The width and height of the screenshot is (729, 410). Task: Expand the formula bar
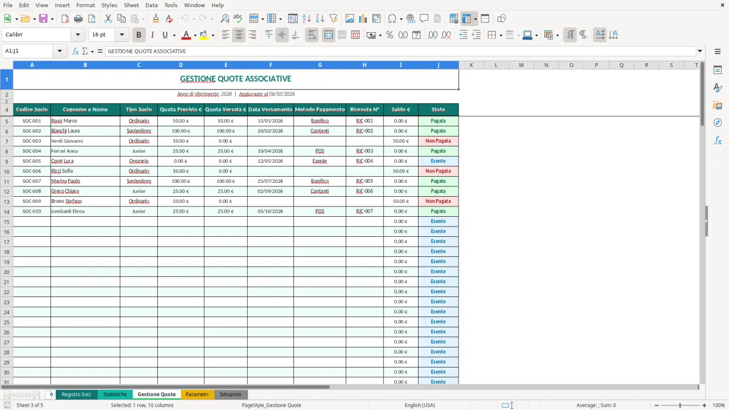point(700,52)
